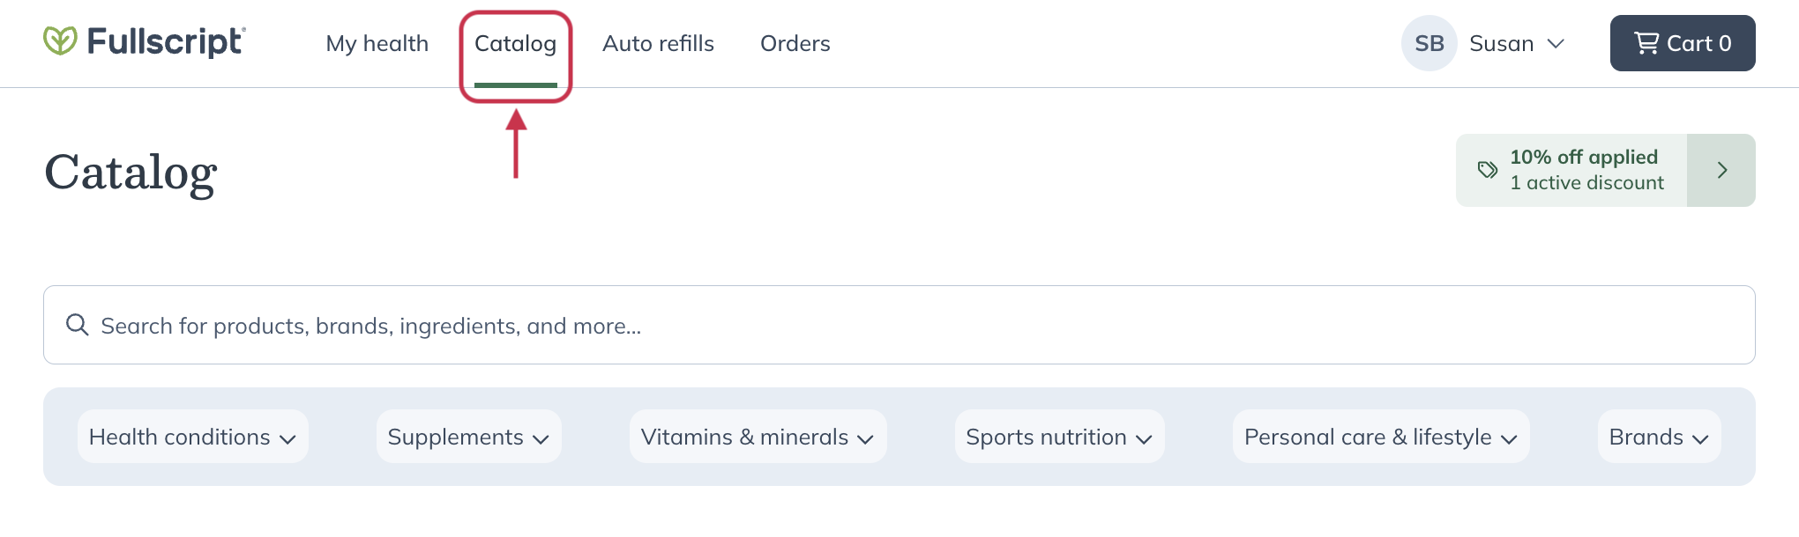Open discount details chevron arrow
Image resolution: width=1799 pixels, height=537 pixels.
pyautogui.click(x=1721, y=170)
